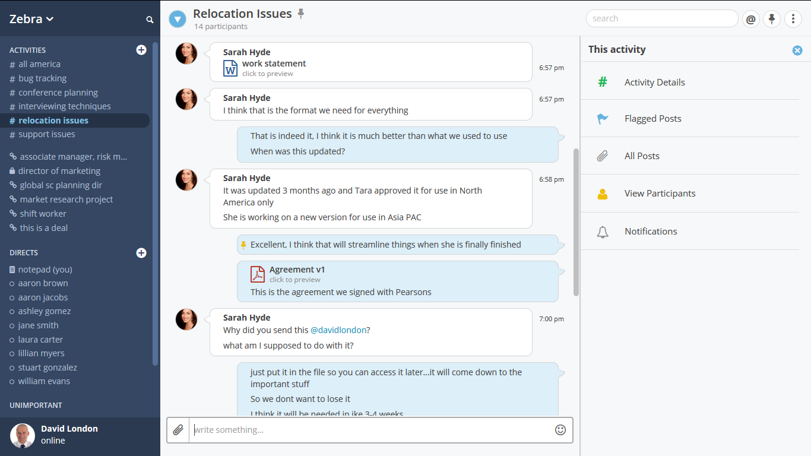Open direct chat with jane smith
The image size is (811, 456).
(x=39, y=325)
